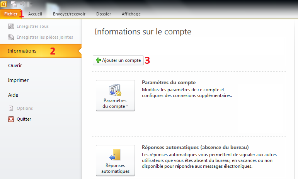Viewport: 298px width, 179px height.
Task: Open the Ouvrir section
Action: (15, 66)
